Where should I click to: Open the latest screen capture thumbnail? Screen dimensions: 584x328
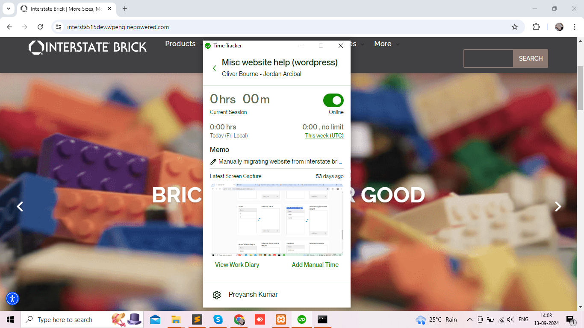point(277,220)
